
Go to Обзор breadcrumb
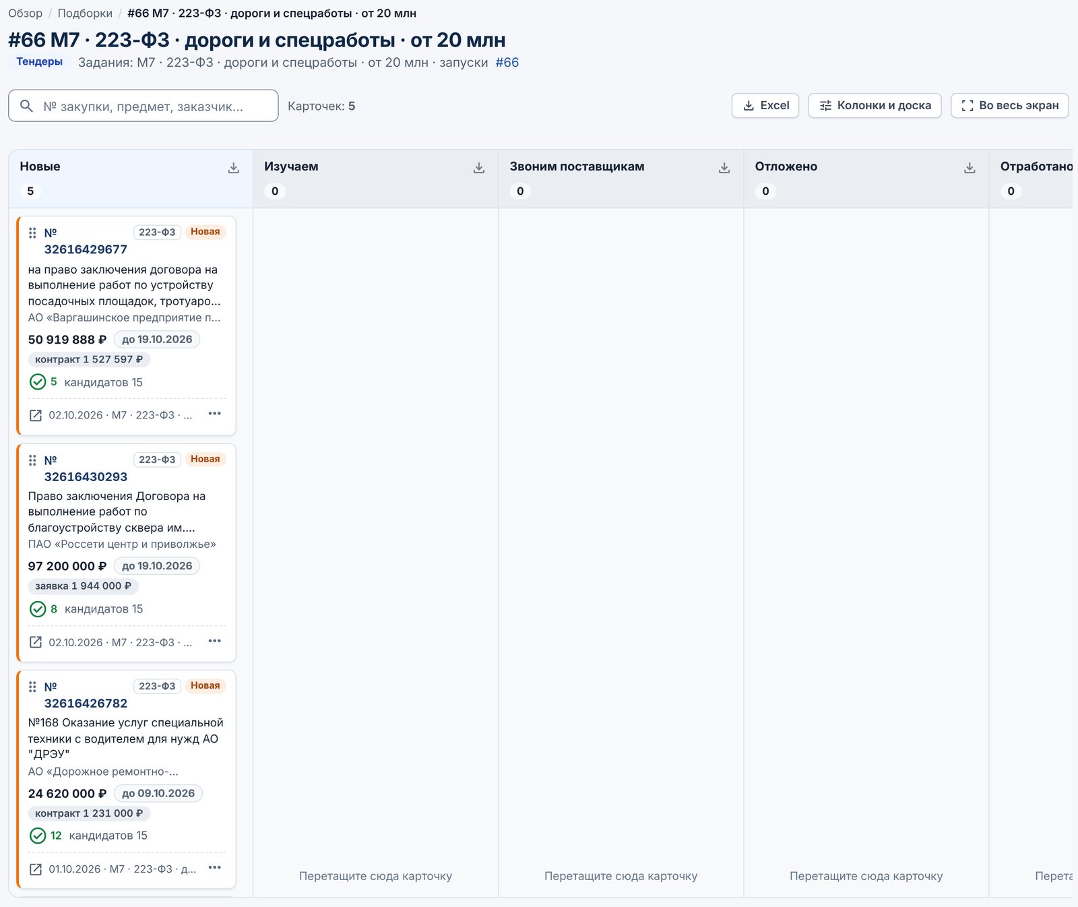tap(25, 13)
